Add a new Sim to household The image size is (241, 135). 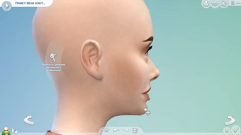15,131
